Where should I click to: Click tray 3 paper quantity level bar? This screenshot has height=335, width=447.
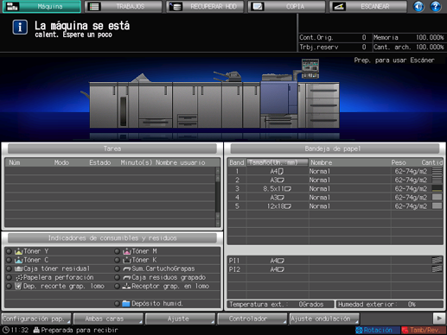click(437, 189)
